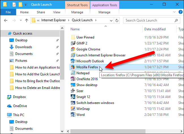Open the Help question mark icon
Viewport: 184px width, 134px height.
pyautogui.click(x=181, y=12)
